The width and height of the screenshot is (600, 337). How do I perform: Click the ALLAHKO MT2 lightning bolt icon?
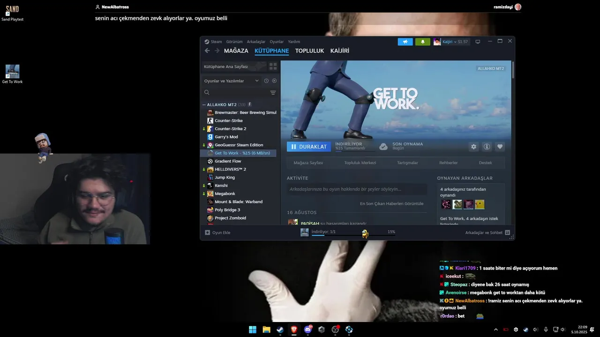coord(250,104)
